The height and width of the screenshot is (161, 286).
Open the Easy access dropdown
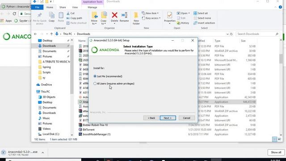(151, 18)
